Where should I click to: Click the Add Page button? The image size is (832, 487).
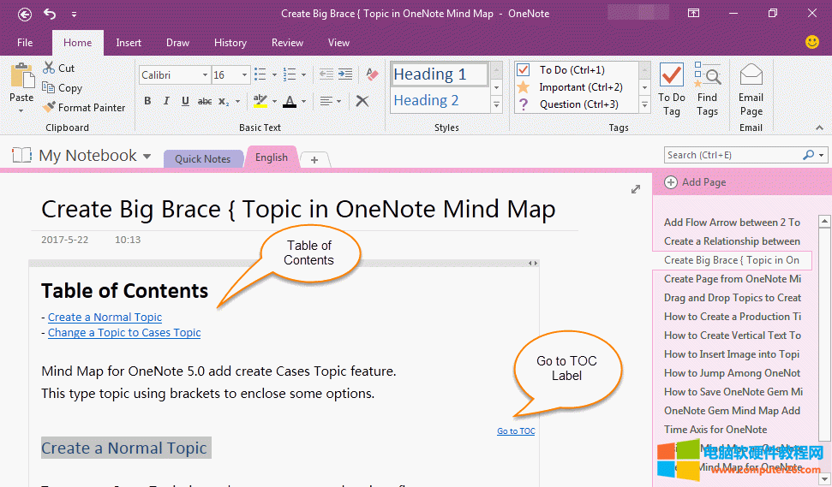pyautogui.click(x=695, y=181)
